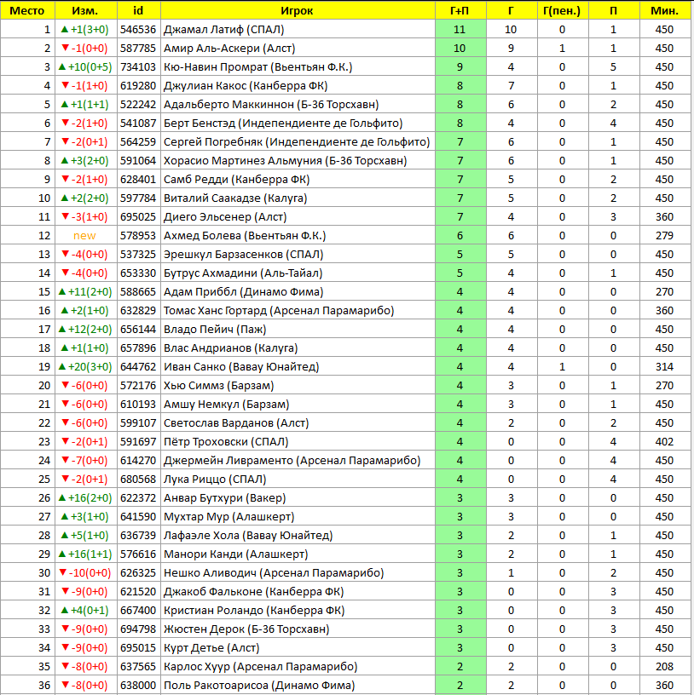
Task: Select player 'Амир Аль-Аскери (Алст)'
Action: click(298, 48)
